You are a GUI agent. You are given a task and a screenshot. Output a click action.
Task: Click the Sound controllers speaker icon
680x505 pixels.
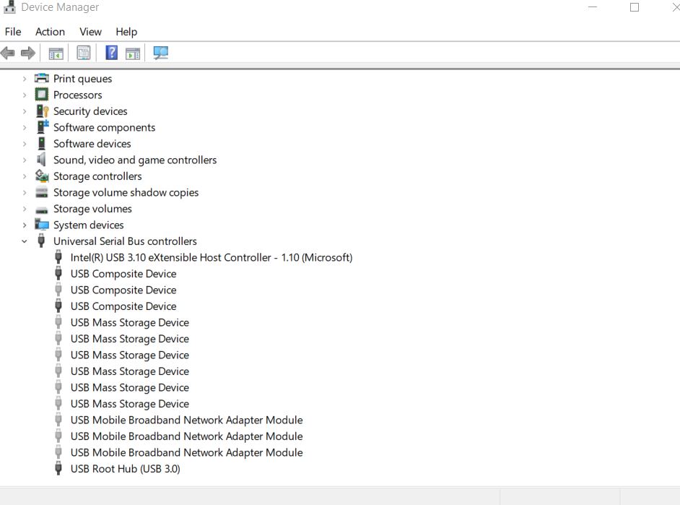[x=41, y=160]
